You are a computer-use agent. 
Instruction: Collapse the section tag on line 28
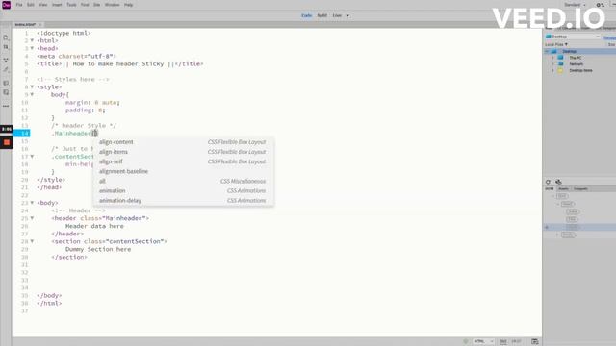coord(32,241)
